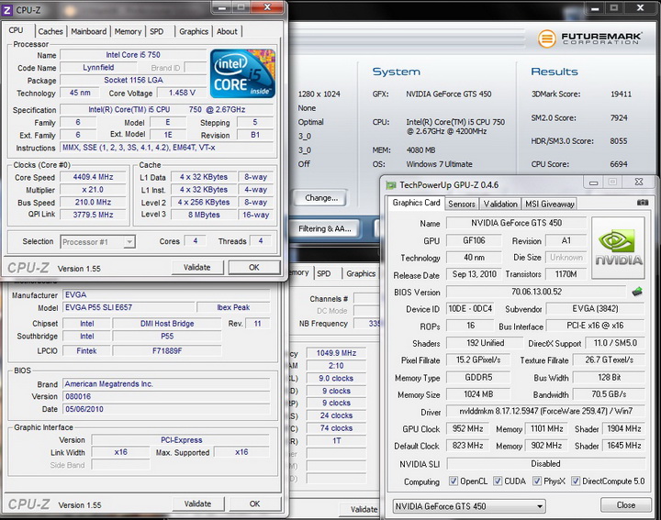
Task: Click the mainboard model EVGA P55 SLI E657
Action: pos(129,308)
